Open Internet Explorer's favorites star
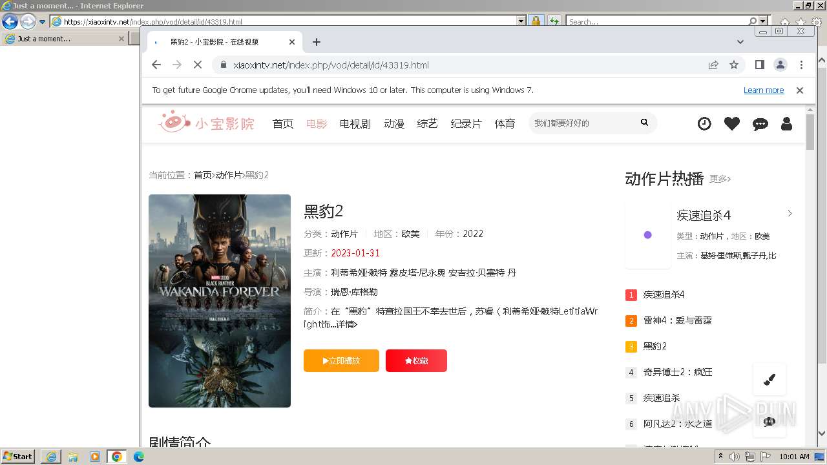The image size is (827, 465). click(801, 21)
